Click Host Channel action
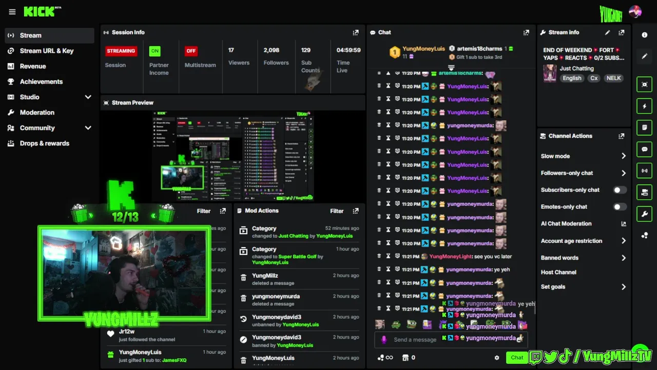The height and width of the screenshot is (370, 657). coord(558,272)
